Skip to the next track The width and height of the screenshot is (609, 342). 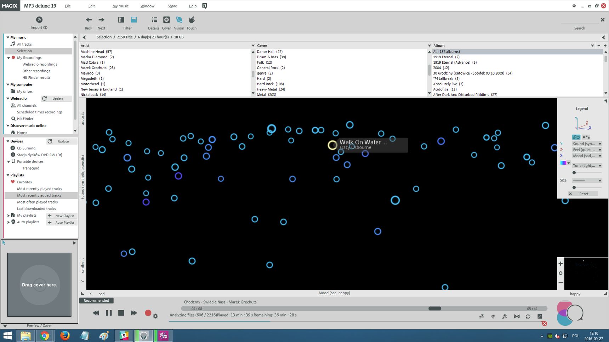(133, 313)
